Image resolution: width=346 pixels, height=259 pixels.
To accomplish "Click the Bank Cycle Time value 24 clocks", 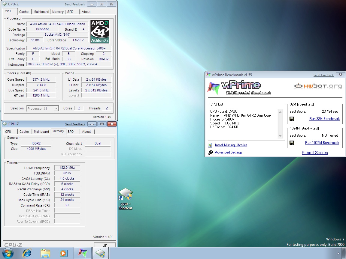I will pyautogui.click(x=67, y=200).
